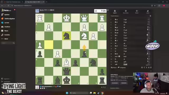Screen dimensions: 169x95
Task: Click the right button below the chat messages
Action: [124, 83]
